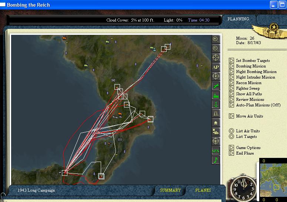Image resolution: width=287 pixels, height=202 pixels.
Task: Select the paired target boxes near Taranto
Action: pos(166,48)
